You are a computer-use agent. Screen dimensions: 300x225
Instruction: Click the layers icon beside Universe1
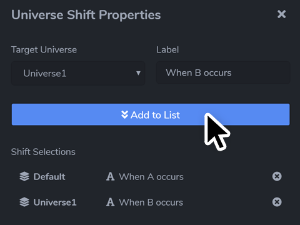point(24,202)
